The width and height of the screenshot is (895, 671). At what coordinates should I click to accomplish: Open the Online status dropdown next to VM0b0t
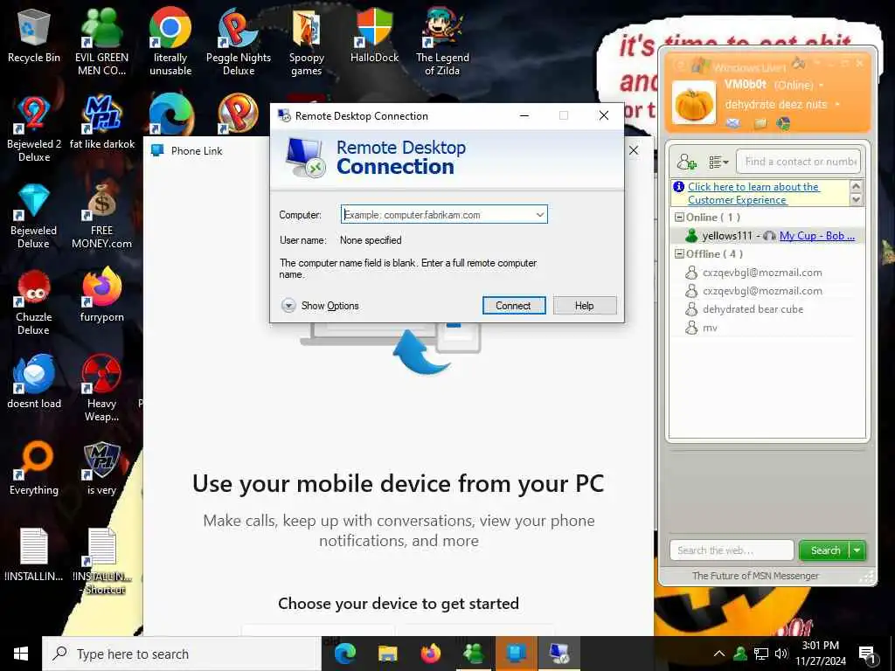pyautogui.click(x=822, y=85)
